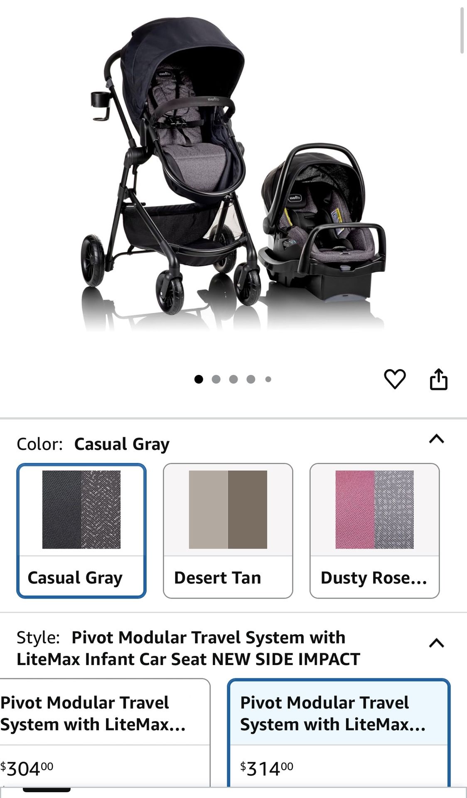Tap the Casual Gray fabric swatch
Viewport: 467px width, 798px height.
pos(81,510)
